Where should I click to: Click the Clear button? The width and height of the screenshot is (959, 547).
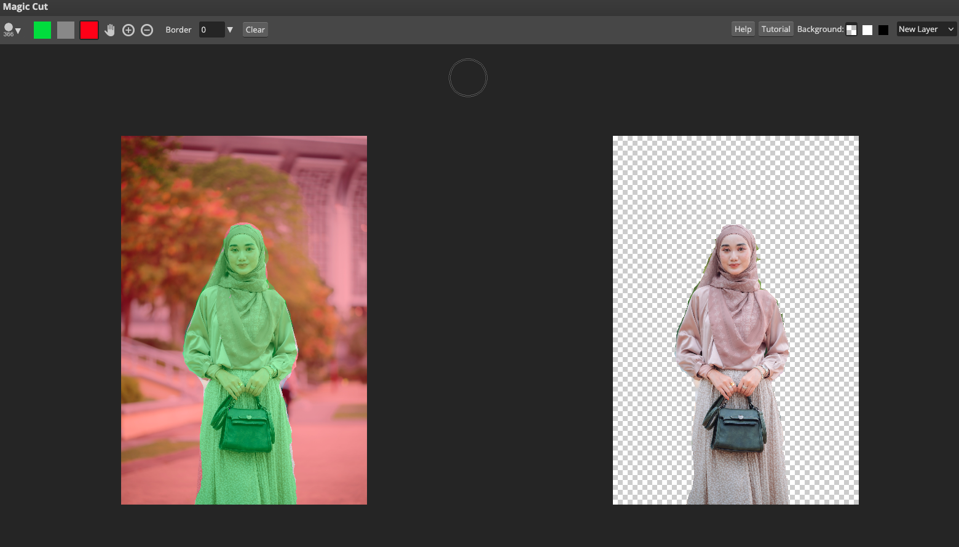point(255,30)
